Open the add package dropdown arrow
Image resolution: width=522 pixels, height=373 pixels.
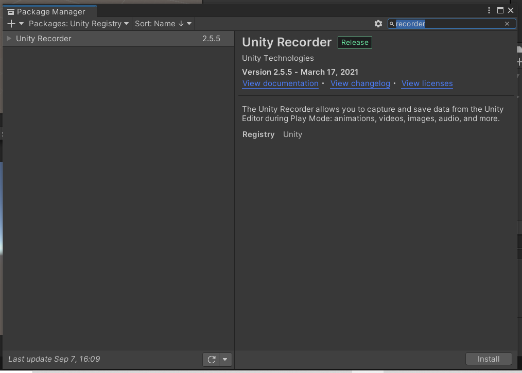click(x=21, y=24)
